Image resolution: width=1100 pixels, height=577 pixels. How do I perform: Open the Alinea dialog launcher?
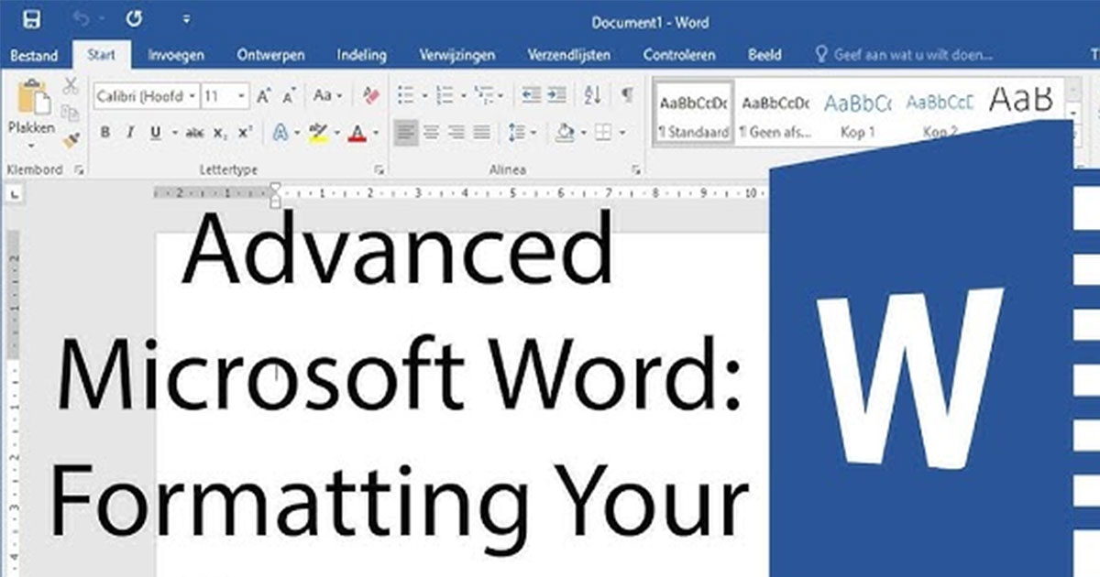point(636,170)
